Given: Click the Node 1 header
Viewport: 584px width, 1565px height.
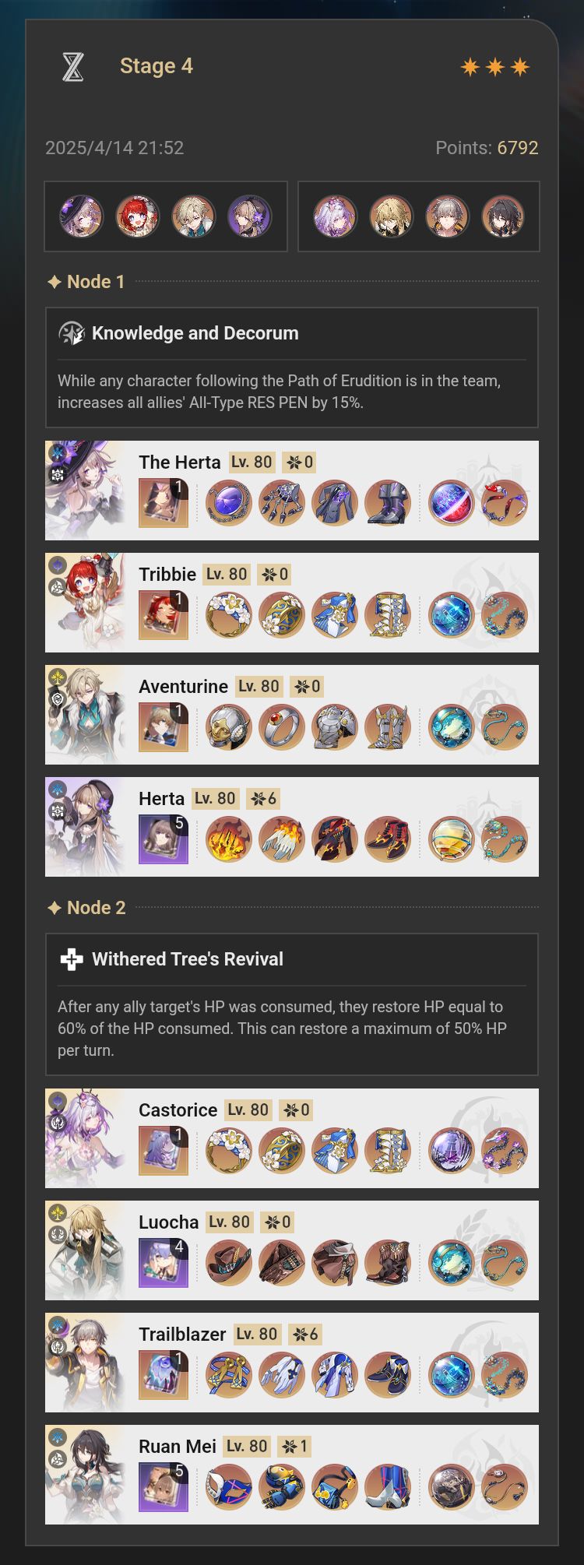Looking at the screenshot, I should tap(86, 282).
